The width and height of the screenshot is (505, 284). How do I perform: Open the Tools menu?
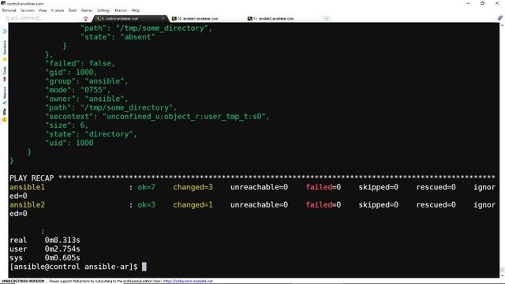click(73, 10)
